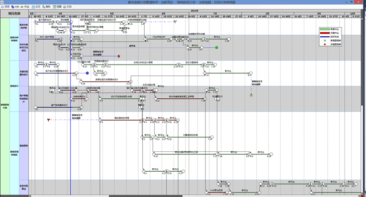
Task: Click the red flag marker on dashed line
Action: coord(49,120)
